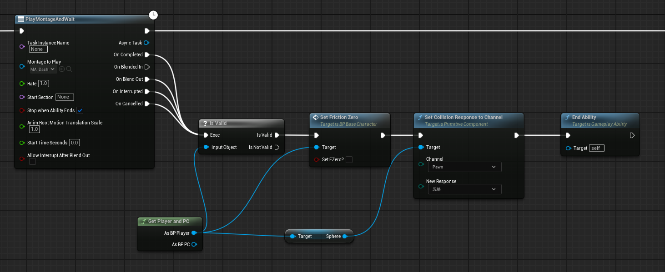This screenshot has width=665, height=272.
Task: Click PlayMontageAndWait top output execution pin
Action: coord(147,31)
